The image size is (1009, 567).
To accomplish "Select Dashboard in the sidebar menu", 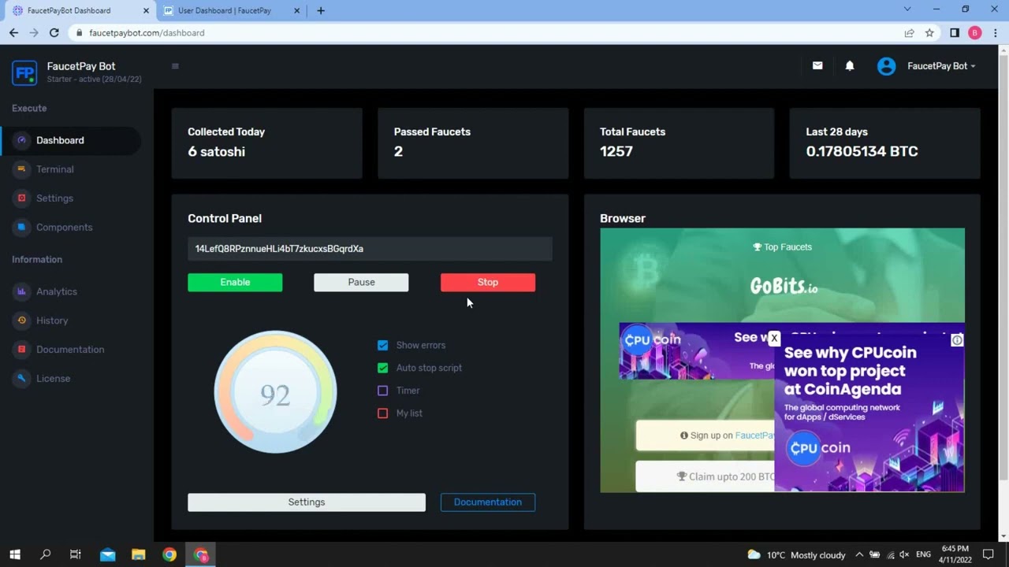I will 71,140.
